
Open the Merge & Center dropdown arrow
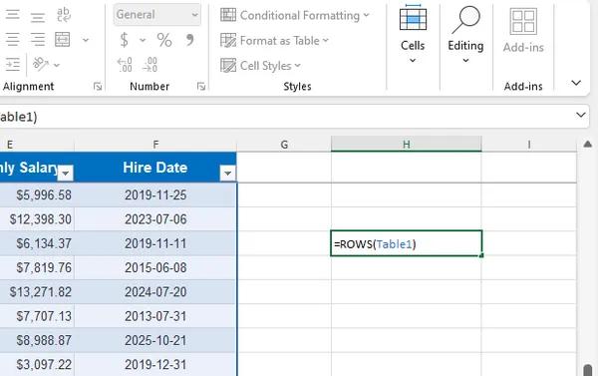tap(86, 40)
